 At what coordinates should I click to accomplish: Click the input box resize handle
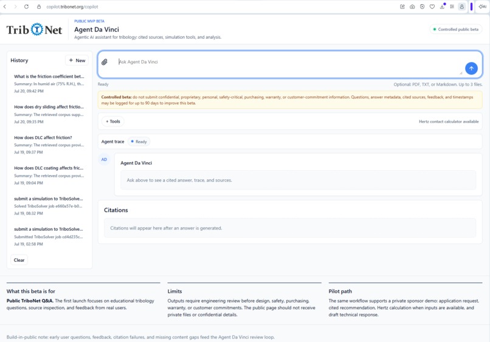461,73
